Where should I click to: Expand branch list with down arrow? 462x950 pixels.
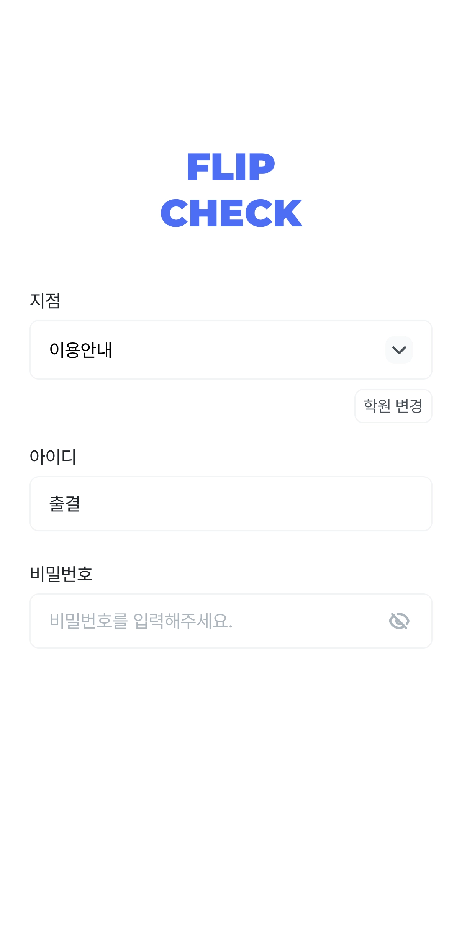pos(399,350)
